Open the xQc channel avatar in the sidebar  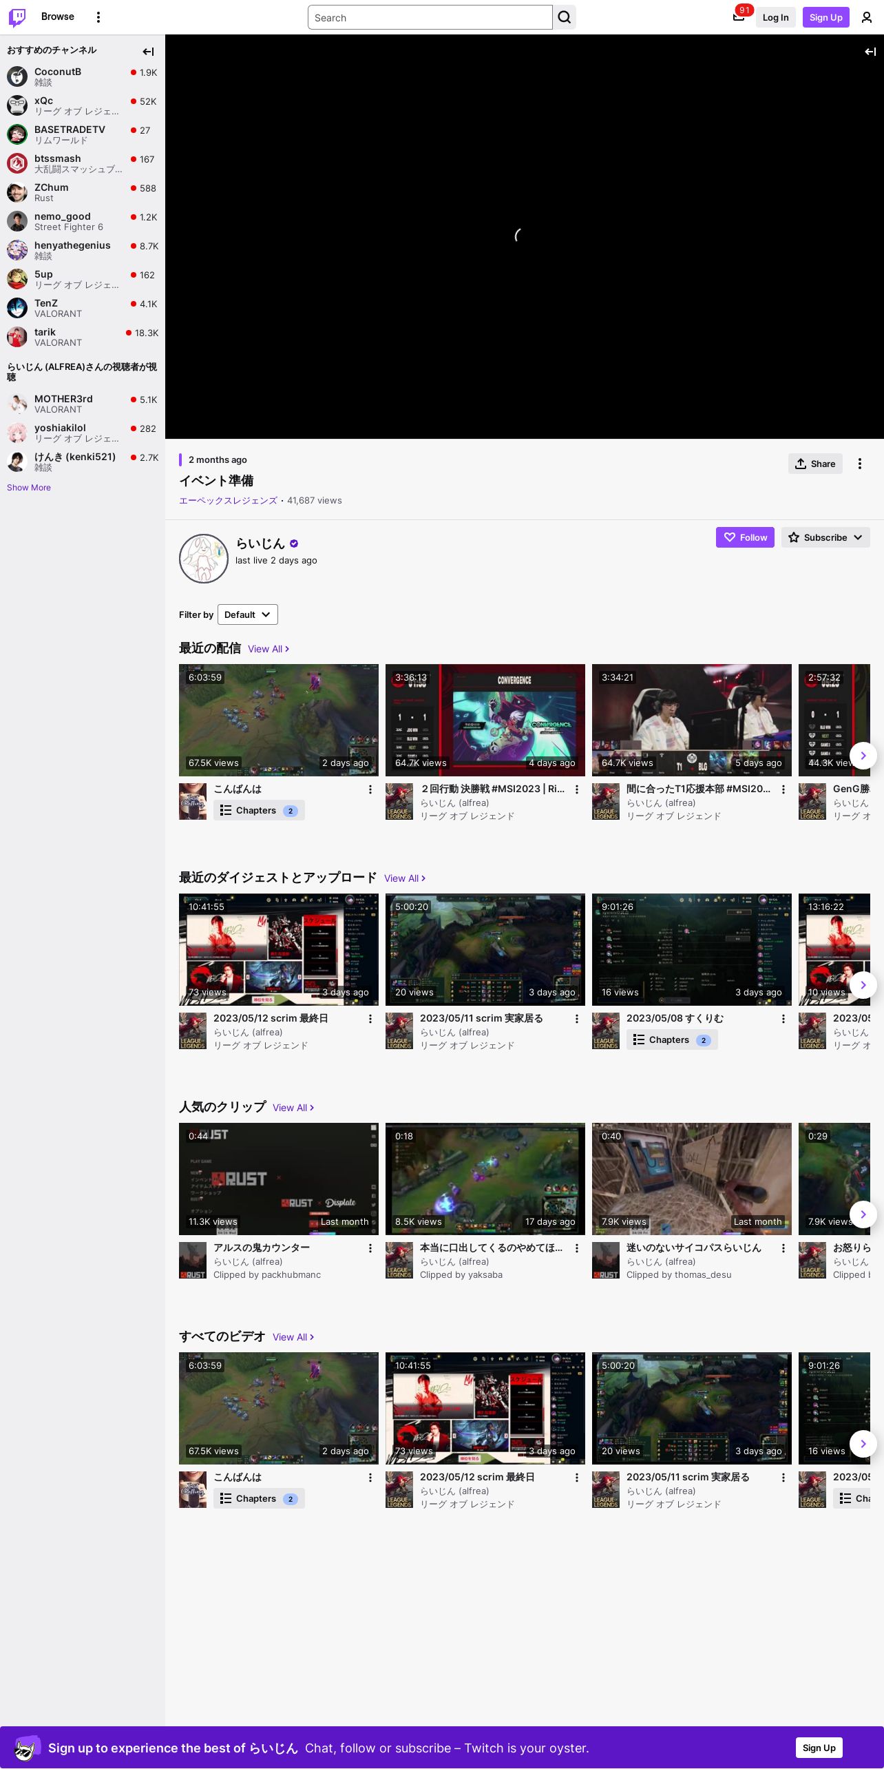pyautogui.click(x=17, y=105)
